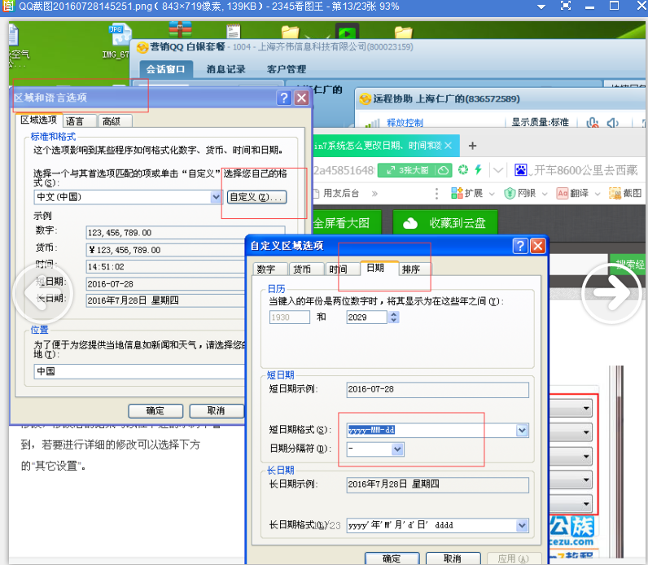Switch to the 语言 tab
Viewport: 648px width, 565px height.
[x=75, y=120]
